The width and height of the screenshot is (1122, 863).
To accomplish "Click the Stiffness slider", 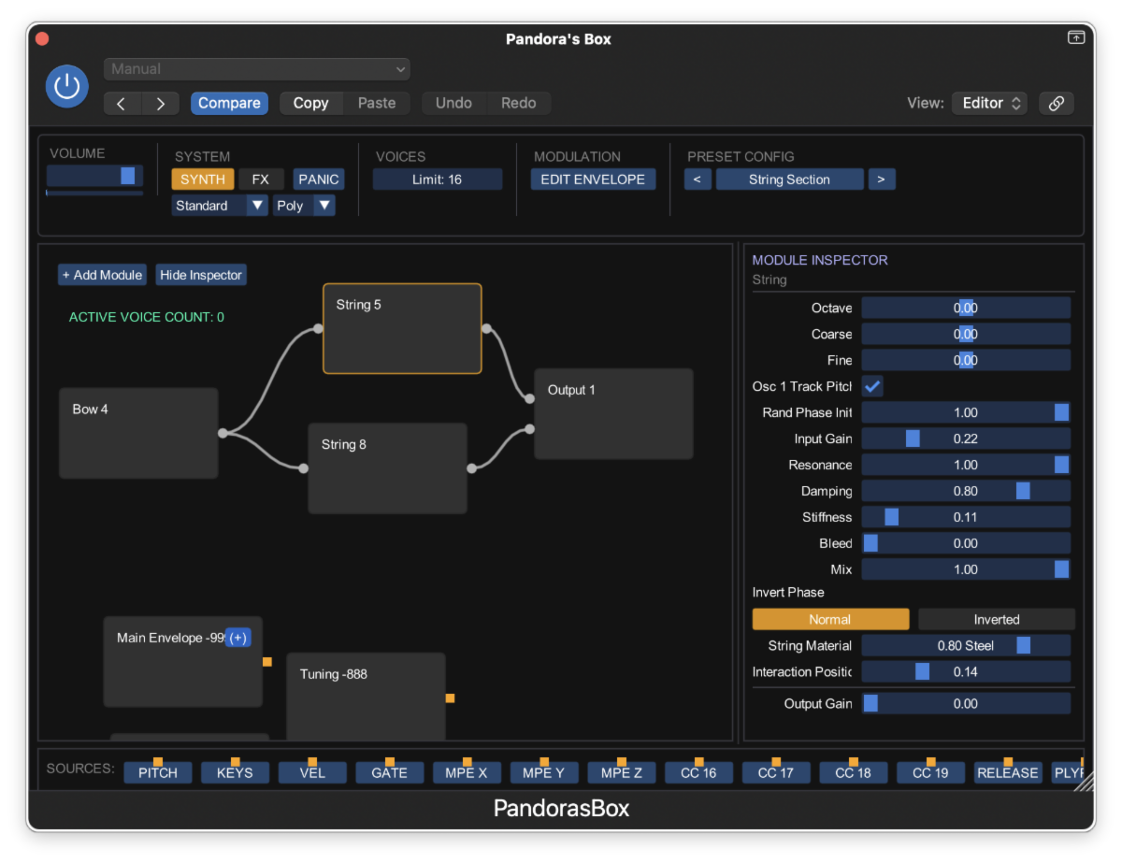I will coord(966,517).
